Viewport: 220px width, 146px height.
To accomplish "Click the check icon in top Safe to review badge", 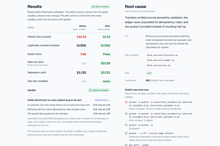I will (x=93, y=7).
